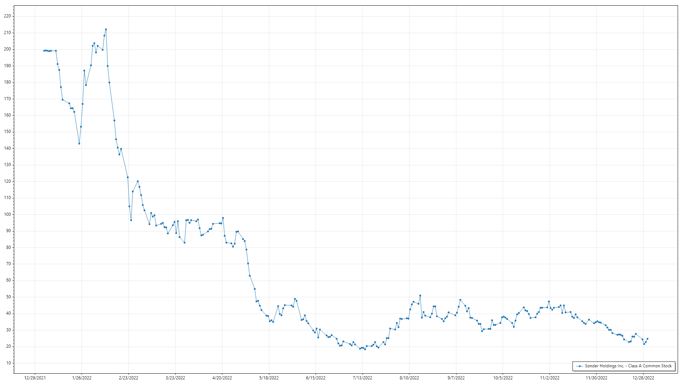The image size is (683, 384).
Task: Click the 50 y-axis value label
Action: coord(8,297)
